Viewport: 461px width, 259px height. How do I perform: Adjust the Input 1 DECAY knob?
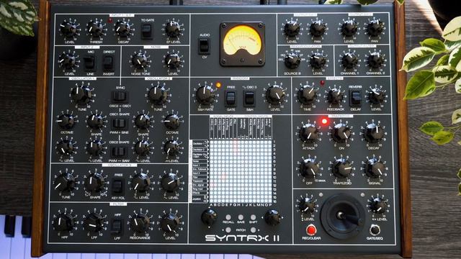pos(123,29)
